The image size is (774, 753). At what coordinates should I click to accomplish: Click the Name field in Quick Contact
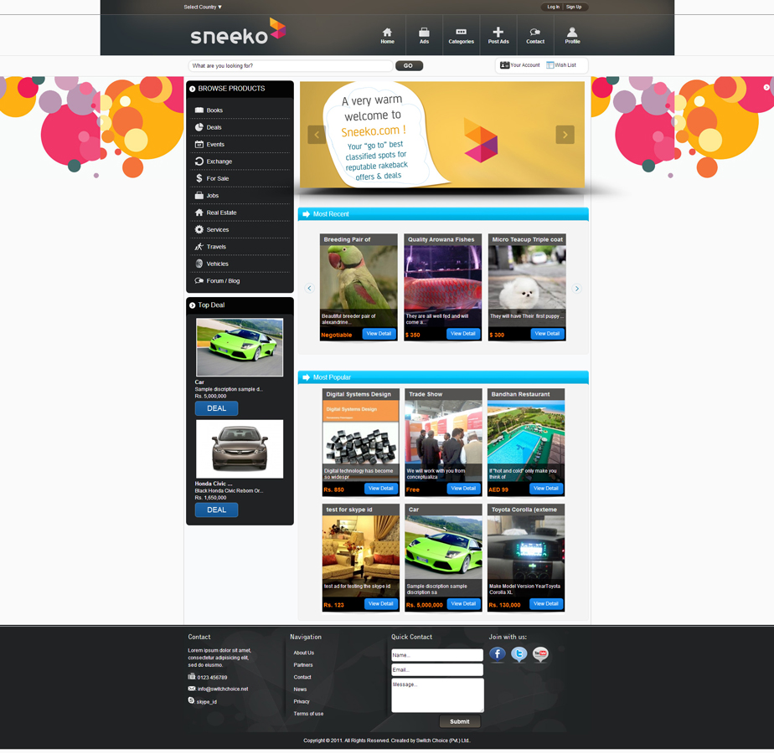tap(436, 655)
